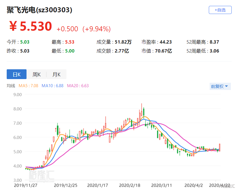Click the 2020/4/2 date marker
237x190 pixels.
(194, 185)
